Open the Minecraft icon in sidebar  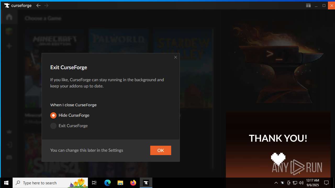pyautogui.click(x=9, y=32)
